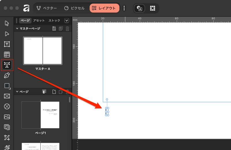Switch to the ピクセル studio
The width and height of the screenshot is (231, 150).
[74, 8]
